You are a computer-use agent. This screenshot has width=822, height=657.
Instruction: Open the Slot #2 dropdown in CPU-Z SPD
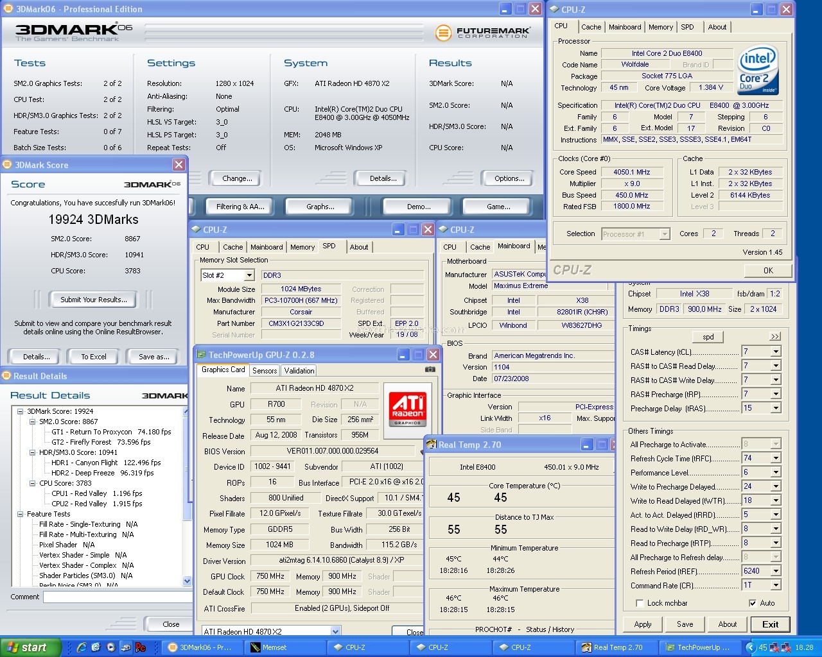[249, 275]
